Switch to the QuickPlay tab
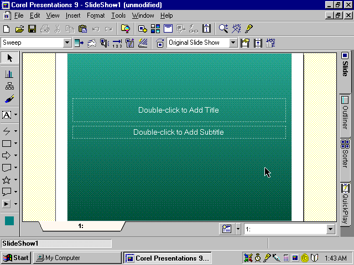 coord(345,204)
